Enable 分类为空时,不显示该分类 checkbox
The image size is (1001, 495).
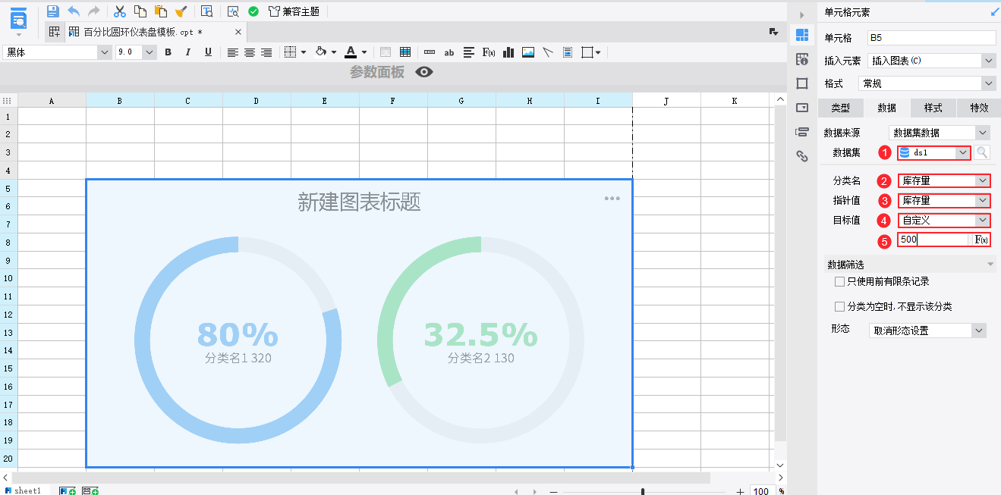pos(839,307)
